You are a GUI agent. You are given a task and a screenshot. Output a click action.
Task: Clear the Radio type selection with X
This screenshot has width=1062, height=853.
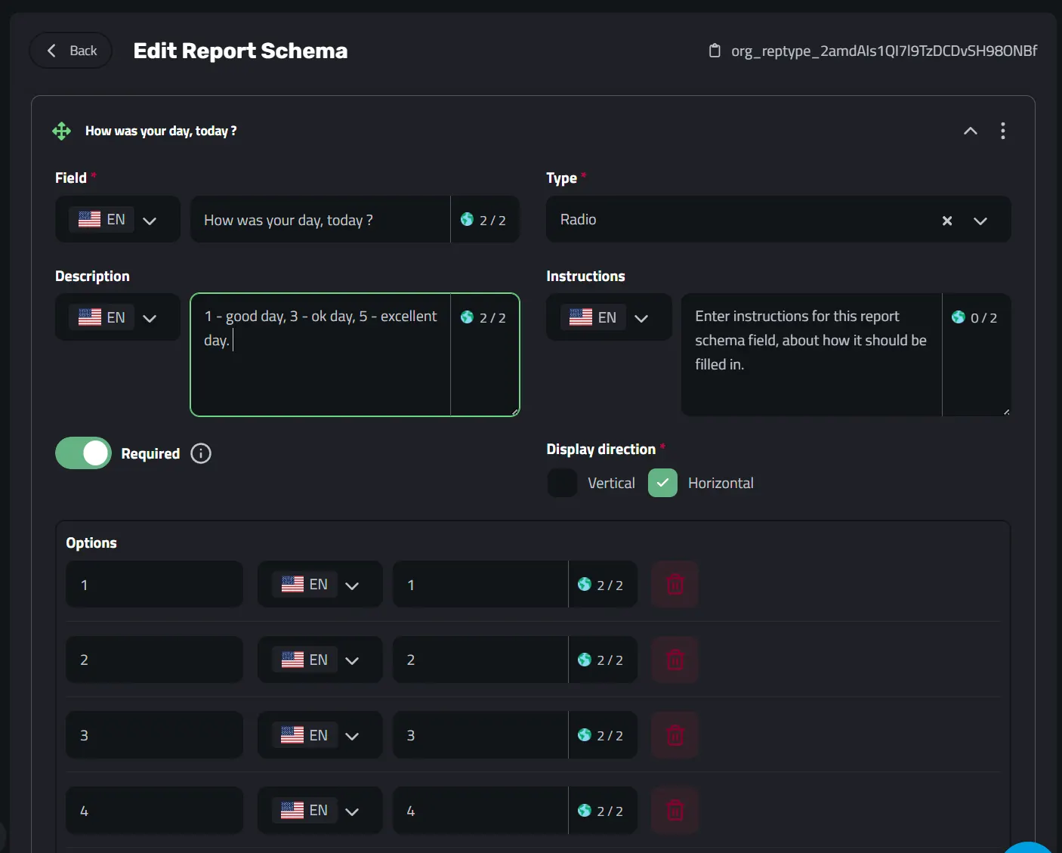pyautogui.click(x=947, y=221)
